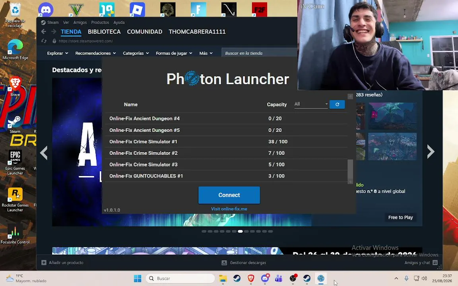The height and width of the screenshot is (286, 458).
Task: Open Amigos y chat in Steam
Action: point(421,263)
